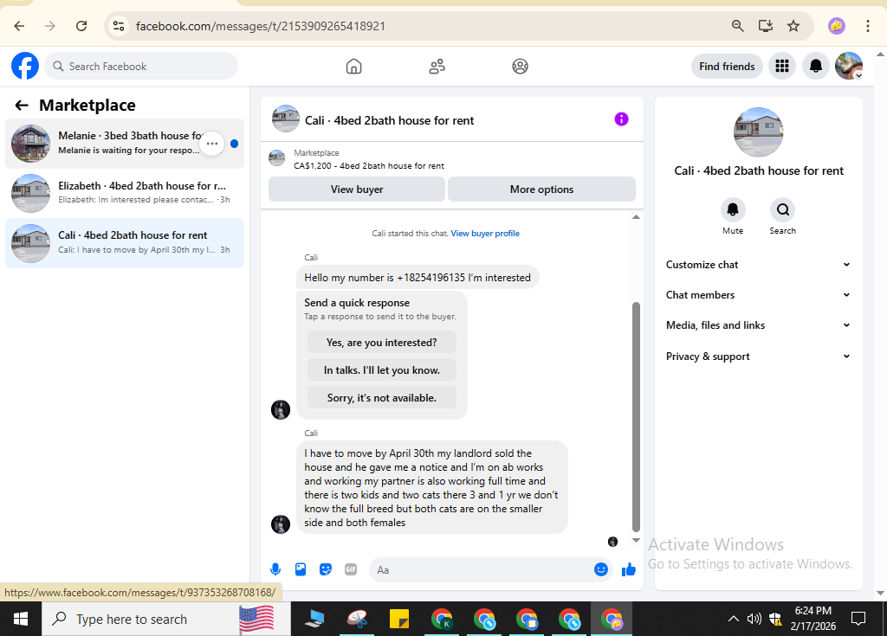View site information icon in address bar
Image resolution: width=887 pixels, height=636 pixels.
point(119,26)
